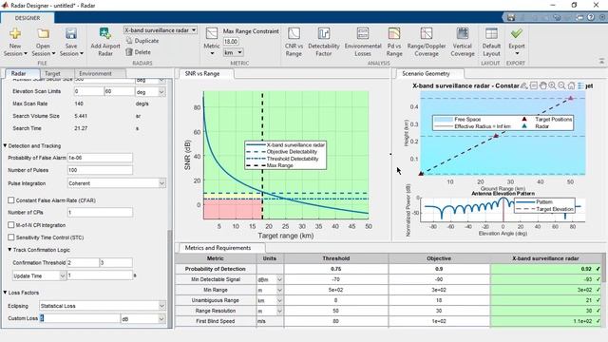Click the help question mark icon

click(x=591, y=17)
